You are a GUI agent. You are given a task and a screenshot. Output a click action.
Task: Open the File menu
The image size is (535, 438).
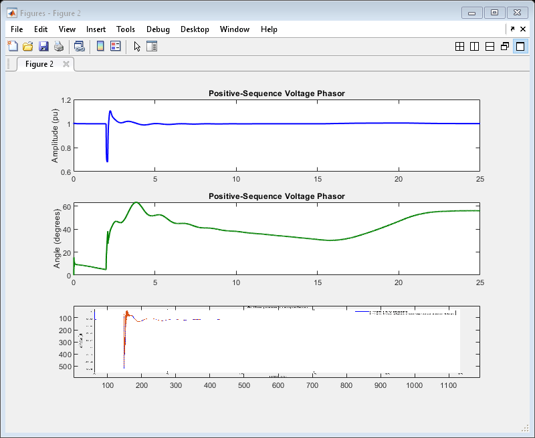[x=17, y=29]
